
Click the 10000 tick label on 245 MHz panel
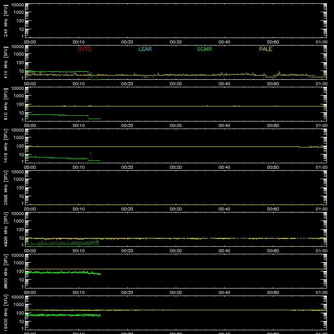click(18, 5)
